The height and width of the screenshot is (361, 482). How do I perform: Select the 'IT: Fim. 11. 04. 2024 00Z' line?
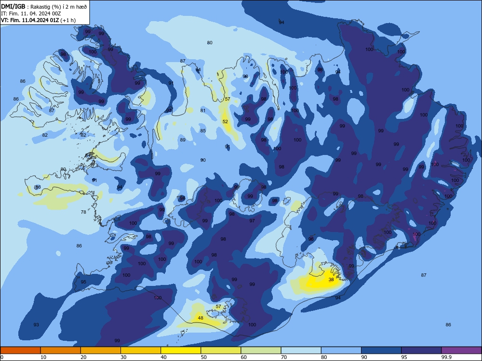[x=31, y=13]
